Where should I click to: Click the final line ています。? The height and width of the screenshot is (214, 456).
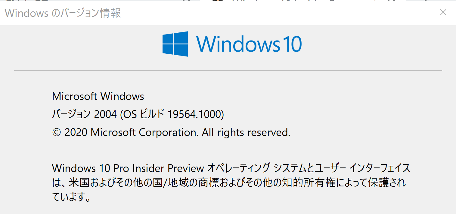pyautogui.click(x=72, y=197)
